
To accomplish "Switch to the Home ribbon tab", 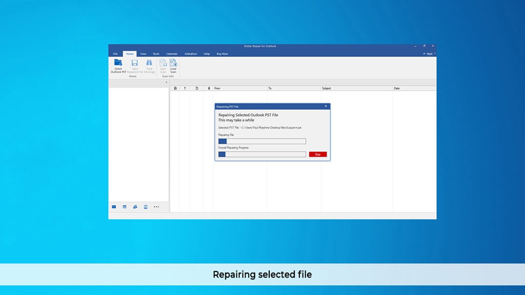I will point(130,54).
